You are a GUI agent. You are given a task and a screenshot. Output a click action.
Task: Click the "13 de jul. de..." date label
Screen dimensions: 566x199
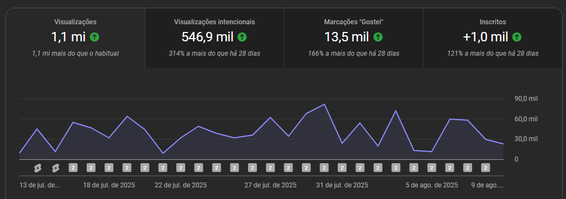[x=40, y=185]
